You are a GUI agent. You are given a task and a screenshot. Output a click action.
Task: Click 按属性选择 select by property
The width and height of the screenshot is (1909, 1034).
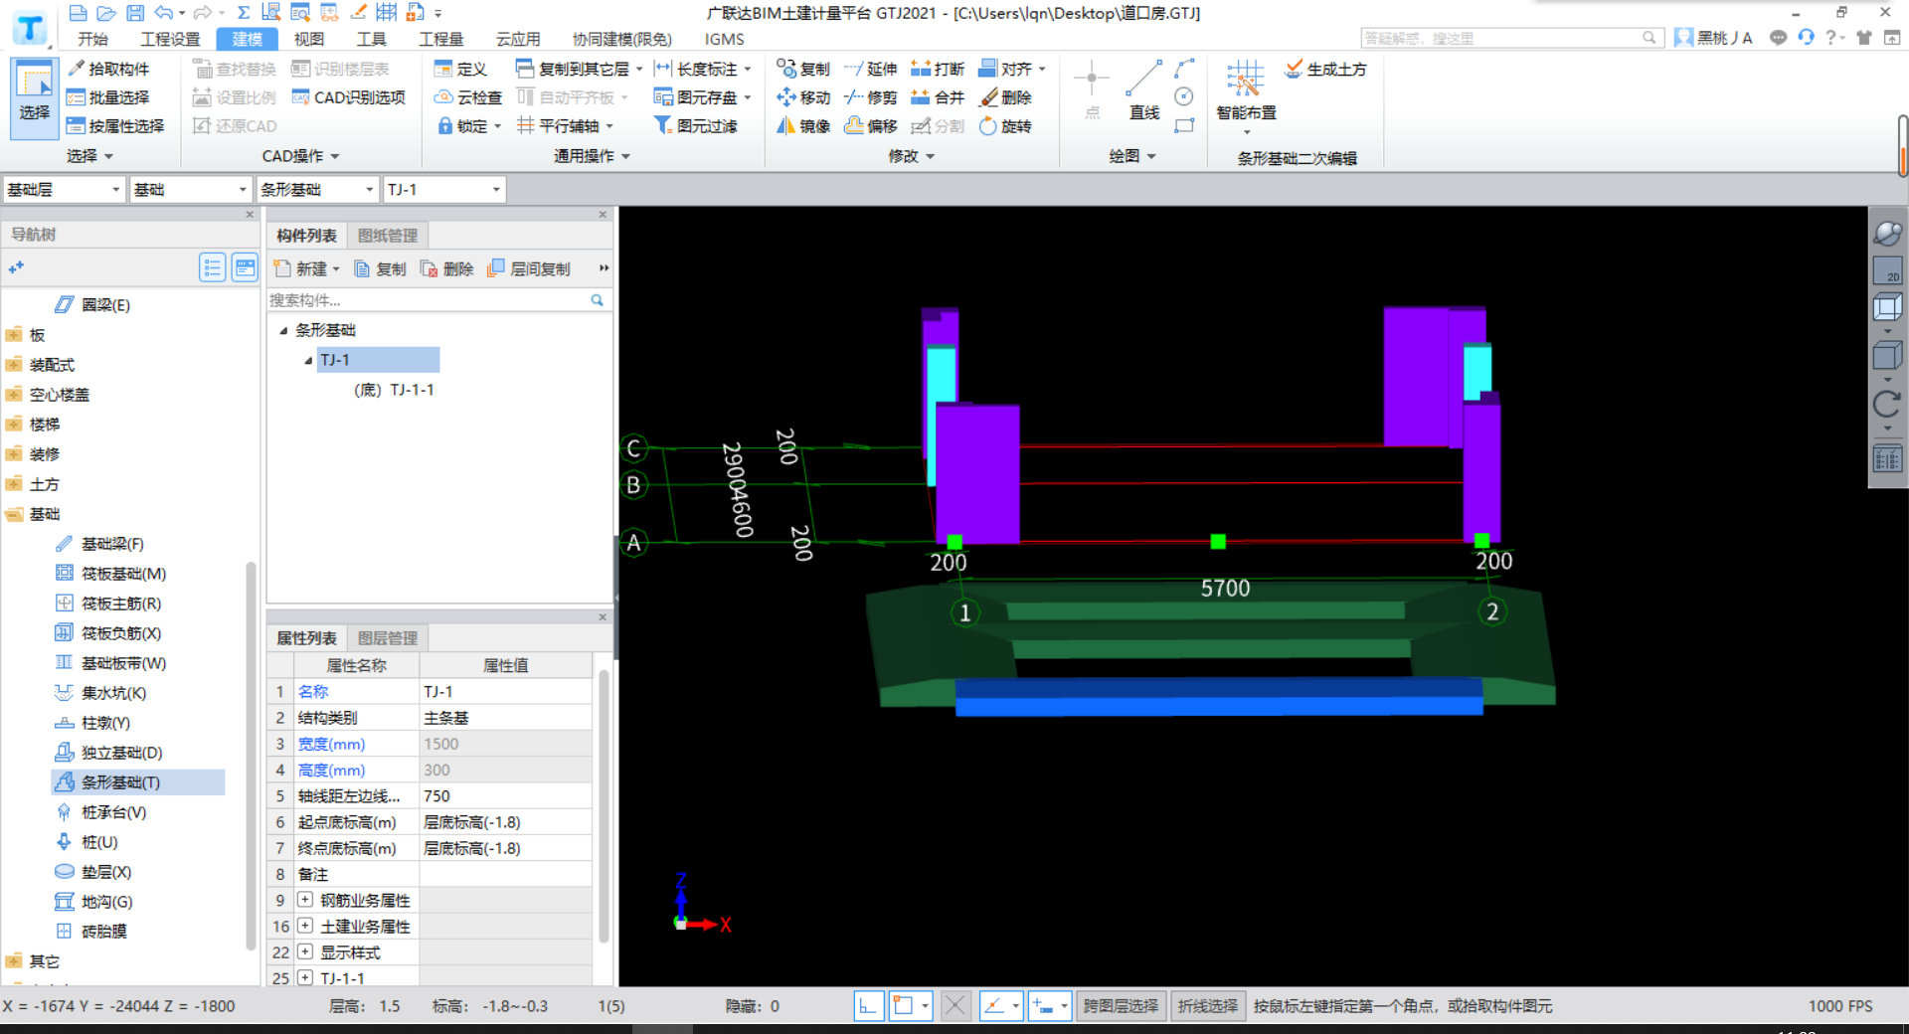point(114,126)
